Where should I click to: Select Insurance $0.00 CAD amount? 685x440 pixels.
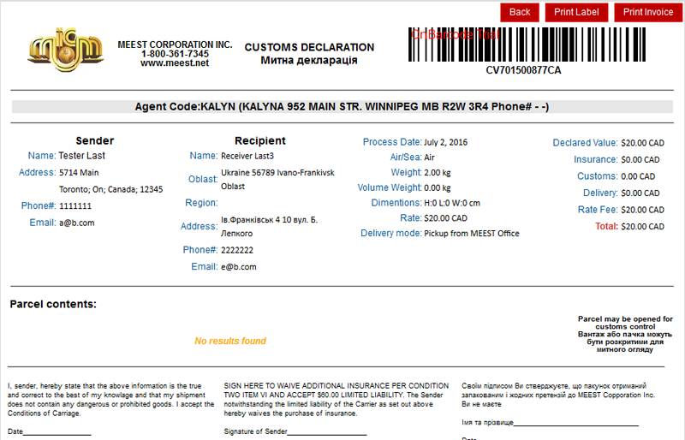click(640, 160)
